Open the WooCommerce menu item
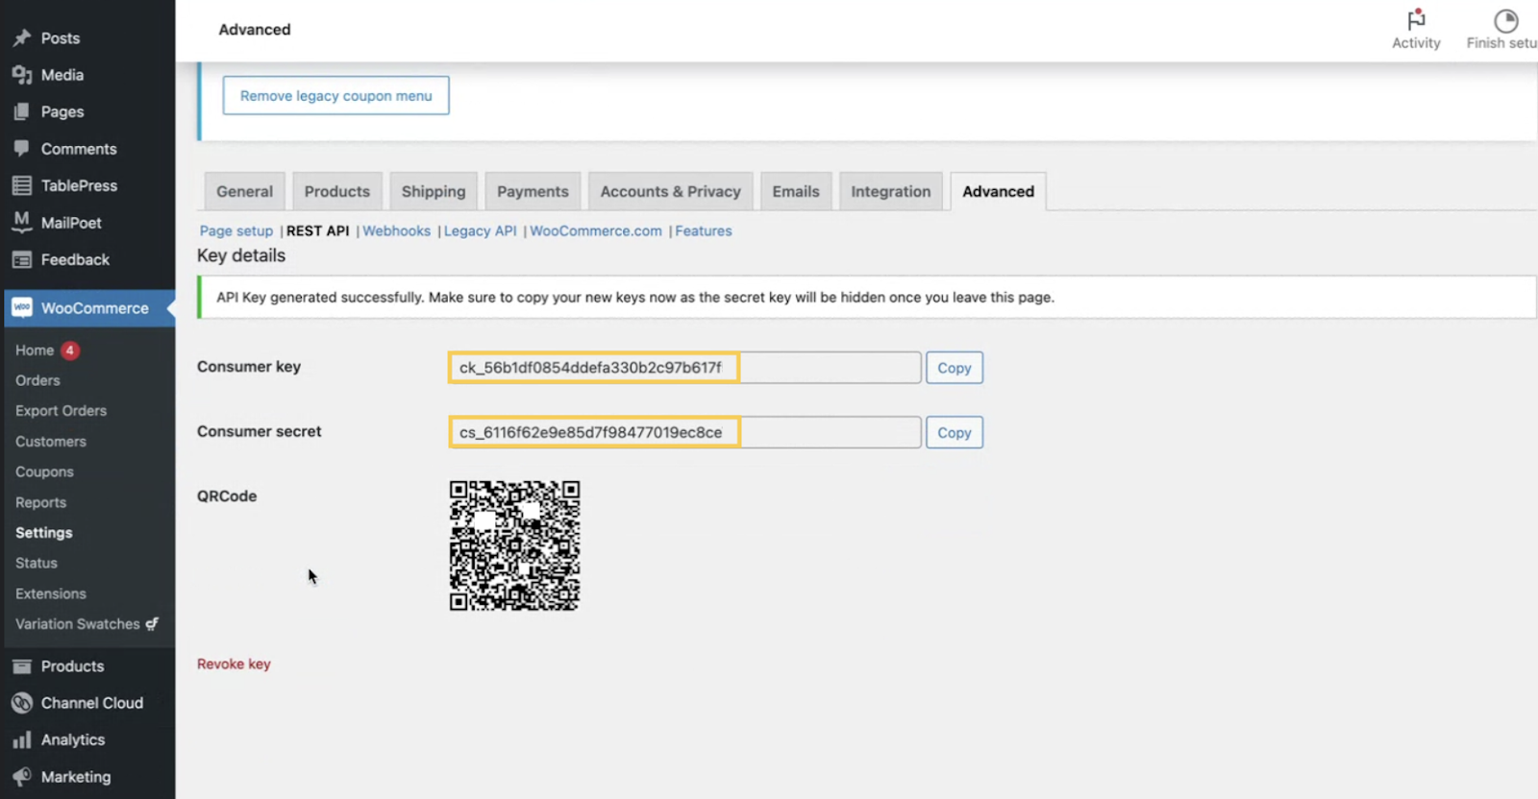Screen dimensions: 1538x799 click(87, 308)
